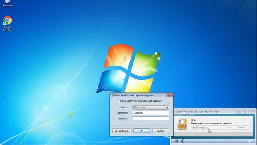Open AnyConnect settings gear icon
Image resolution: width=257 pixels, height=145 pixels.
(x=177, y=141)
